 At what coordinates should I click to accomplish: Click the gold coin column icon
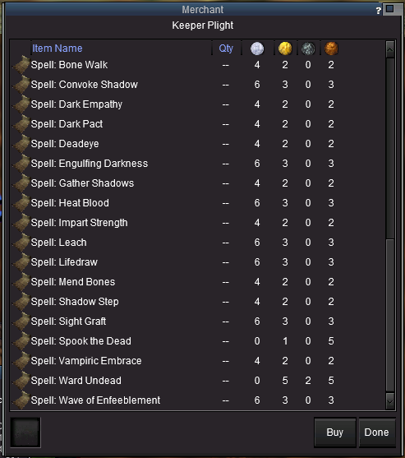point(285,49)
